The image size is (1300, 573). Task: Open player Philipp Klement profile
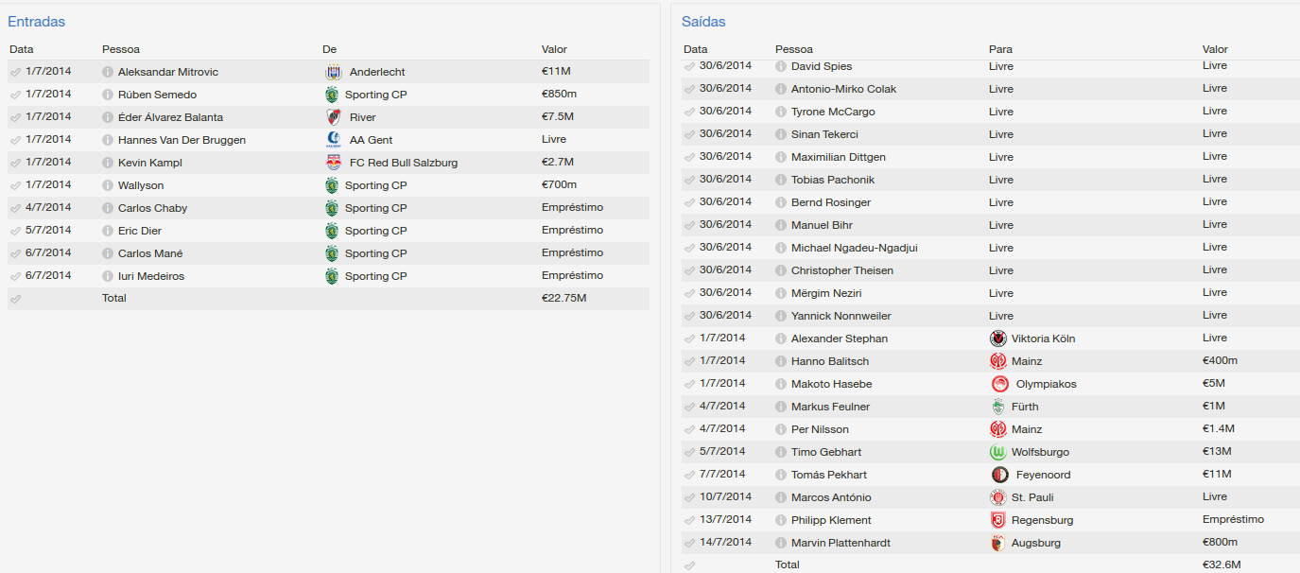831,520
